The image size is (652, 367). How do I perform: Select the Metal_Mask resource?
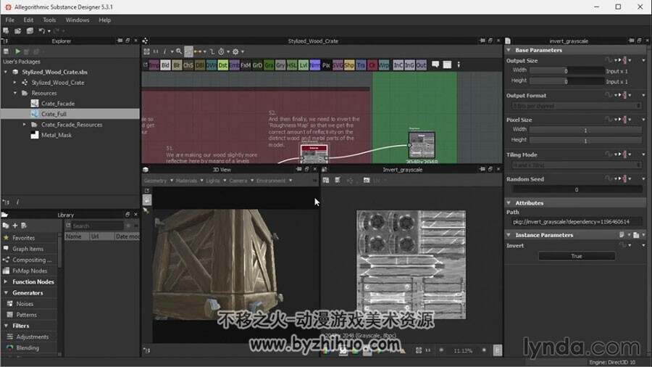pos(56,135)
